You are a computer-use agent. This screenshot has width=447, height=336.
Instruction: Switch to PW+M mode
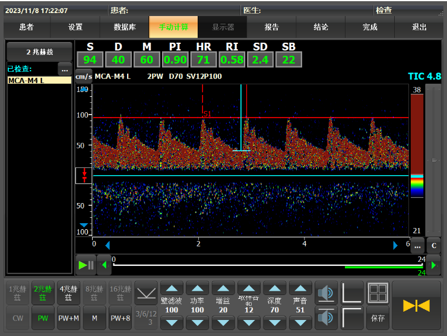pos(68,318)
